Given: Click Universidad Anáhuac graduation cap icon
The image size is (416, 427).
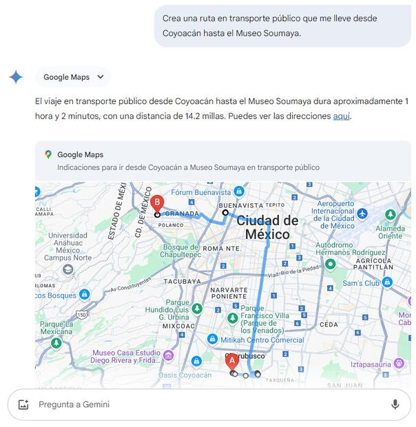Looking at the screenshot, I should 67,270.
